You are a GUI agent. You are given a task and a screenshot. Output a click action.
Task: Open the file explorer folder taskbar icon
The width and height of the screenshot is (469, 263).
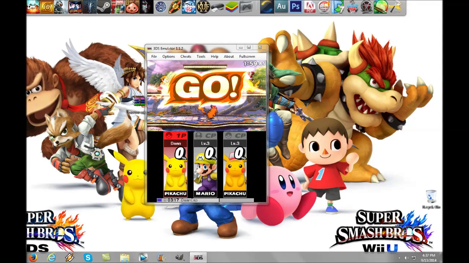(125, 258)
